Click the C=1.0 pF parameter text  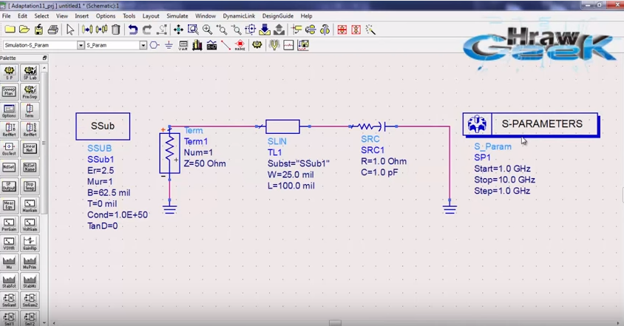[x=380, y=172]
